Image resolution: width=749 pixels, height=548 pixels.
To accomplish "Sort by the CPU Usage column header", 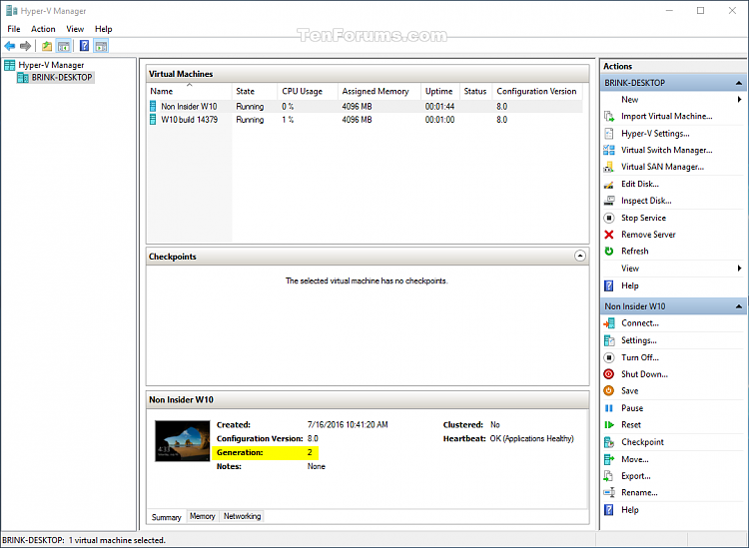I will pos(308,91).
